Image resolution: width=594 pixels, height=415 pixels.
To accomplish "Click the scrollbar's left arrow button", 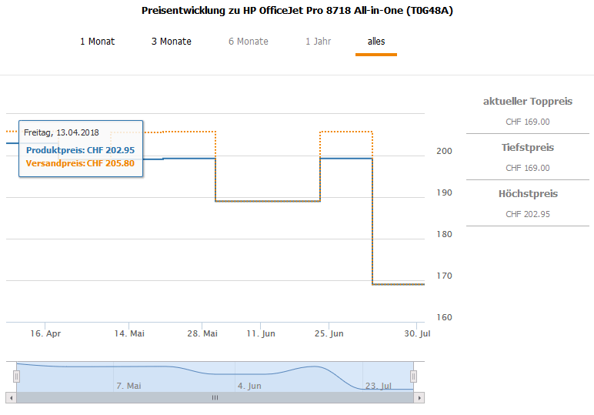I will pos(11,397).
